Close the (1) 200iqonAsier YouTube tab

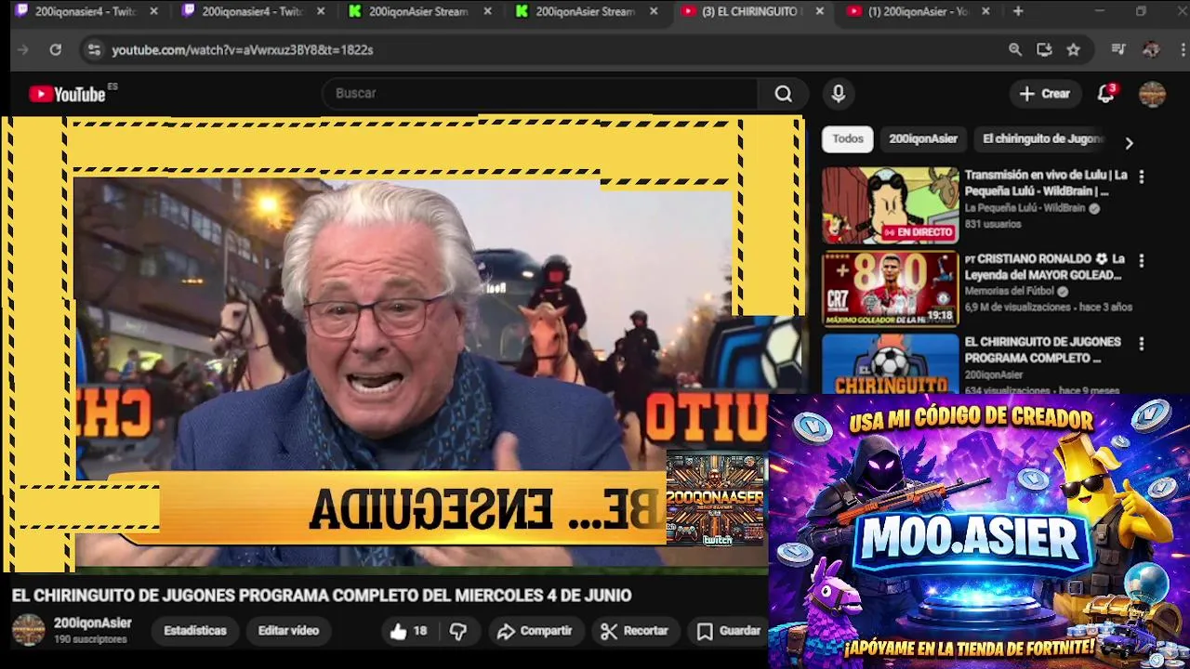[x=985, y=11]
